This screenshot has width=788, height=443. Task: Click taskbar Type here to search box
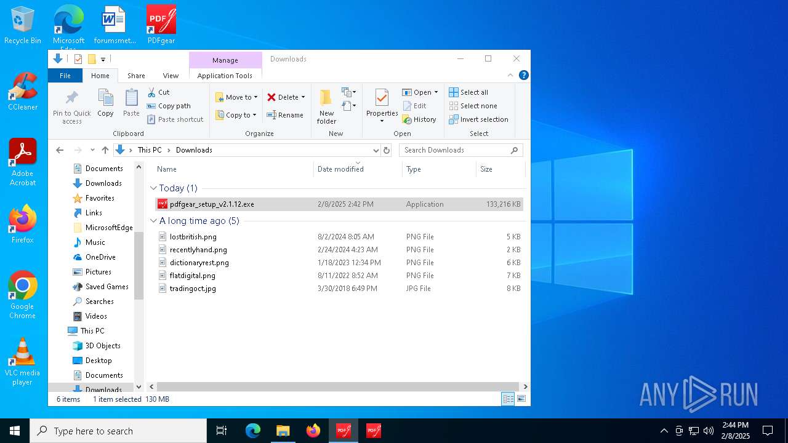[118, 431]
